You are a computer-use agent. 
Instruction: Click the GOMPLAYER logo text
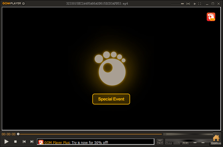(12, 3)
